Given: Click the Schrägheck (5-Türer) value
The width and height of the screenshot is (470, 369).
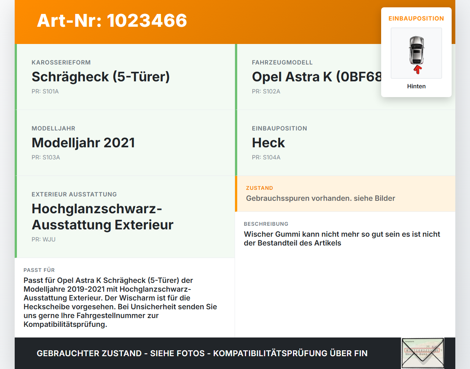Looking at the screenshot, I should pyautogui.click(x=101, y=77).
